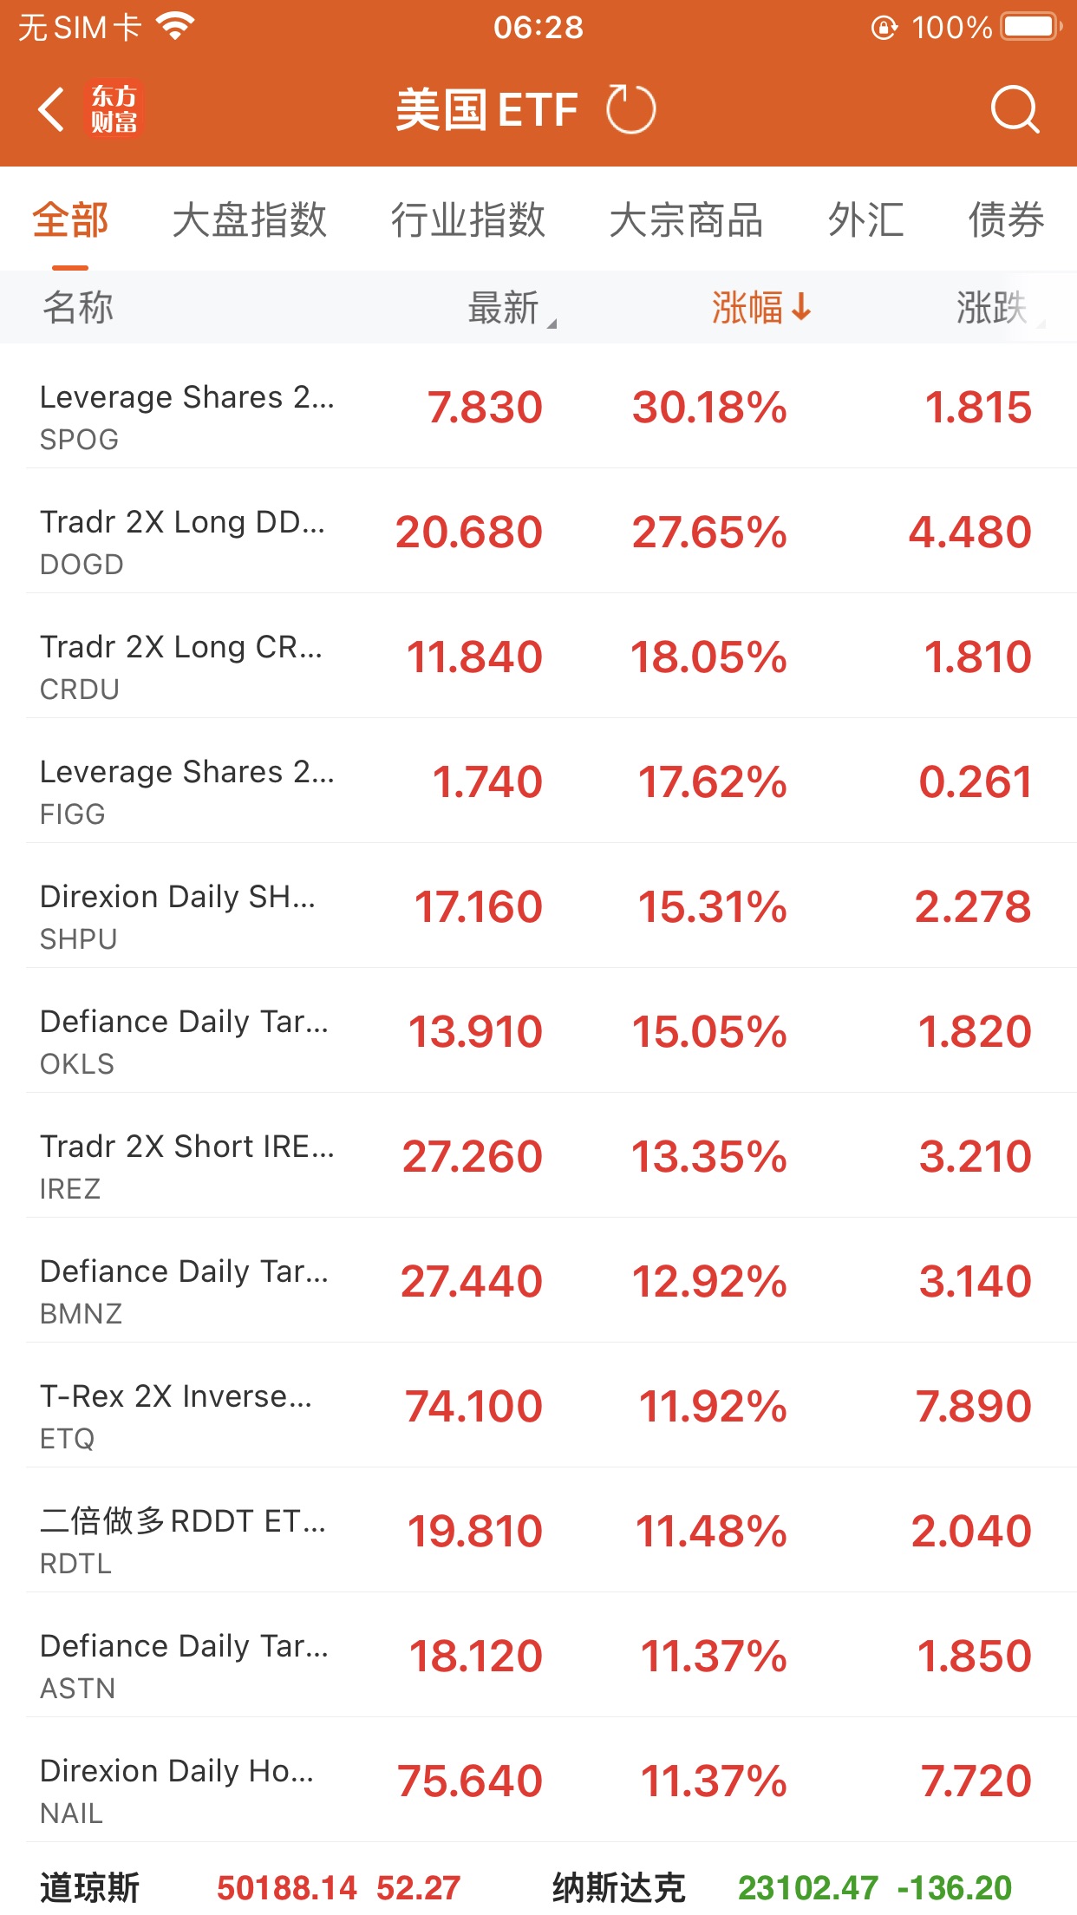The image size is (1077, 1915).
Task: Tap the back arrow icon
Action: coord(52,110)
